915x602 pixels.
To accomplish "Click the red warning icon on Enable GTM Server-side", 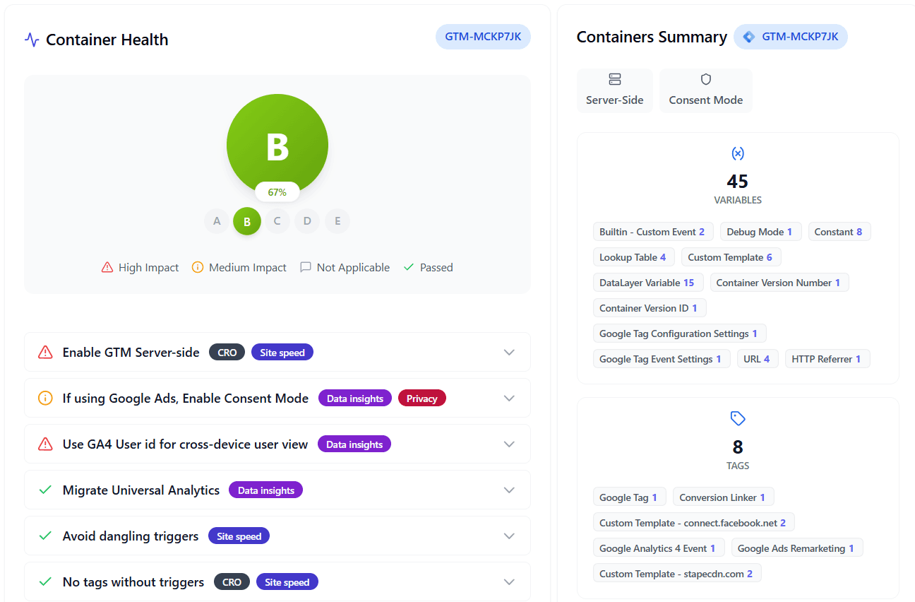I will click(45, 352).
